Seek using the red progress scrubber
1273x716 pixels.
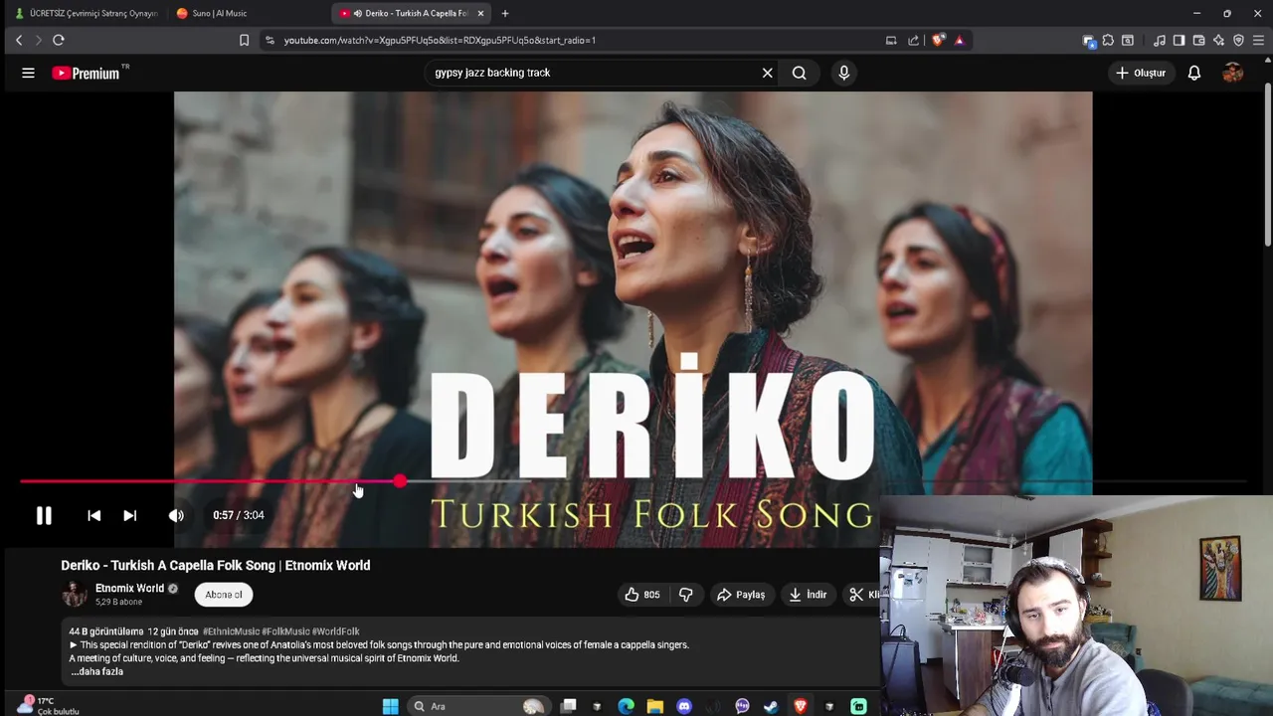399,481
